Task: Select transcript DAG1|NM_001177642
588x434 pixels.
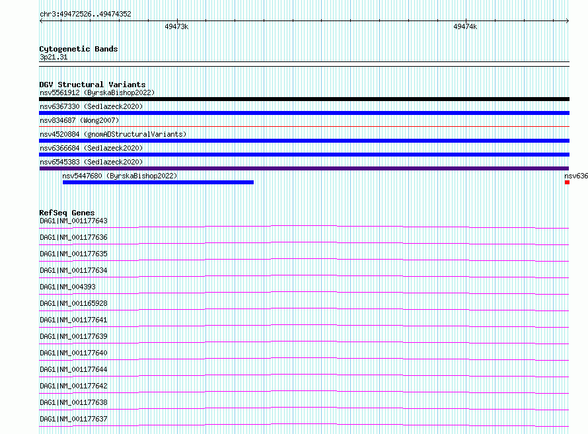Action: point(73,386)
